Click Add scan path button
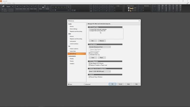Screen dimensions: 190x107 click(93, 41)
